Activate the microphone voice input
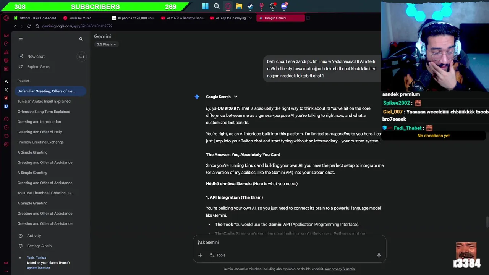 click(x=379, y=255)
